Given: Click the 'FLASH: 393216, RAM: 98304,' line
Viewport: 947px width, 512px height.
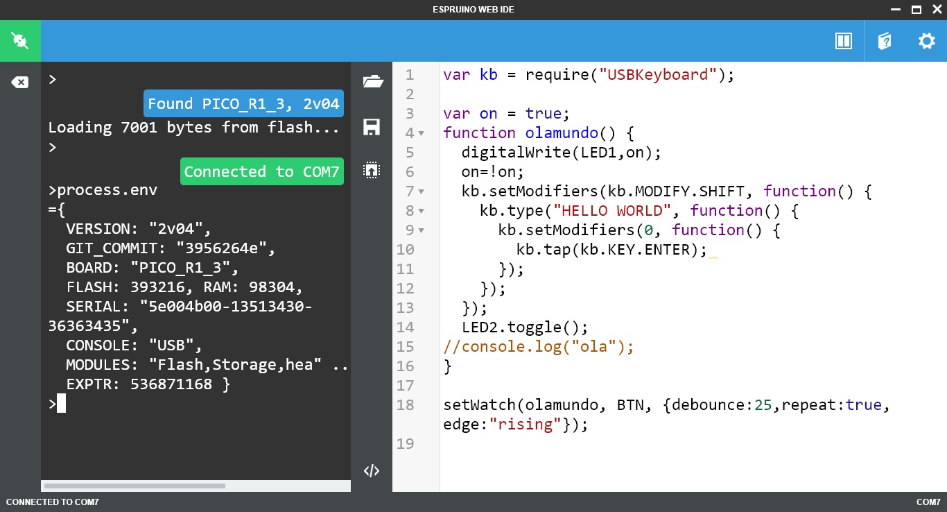Looking at the screenshot, I should (x=184, y=287).
